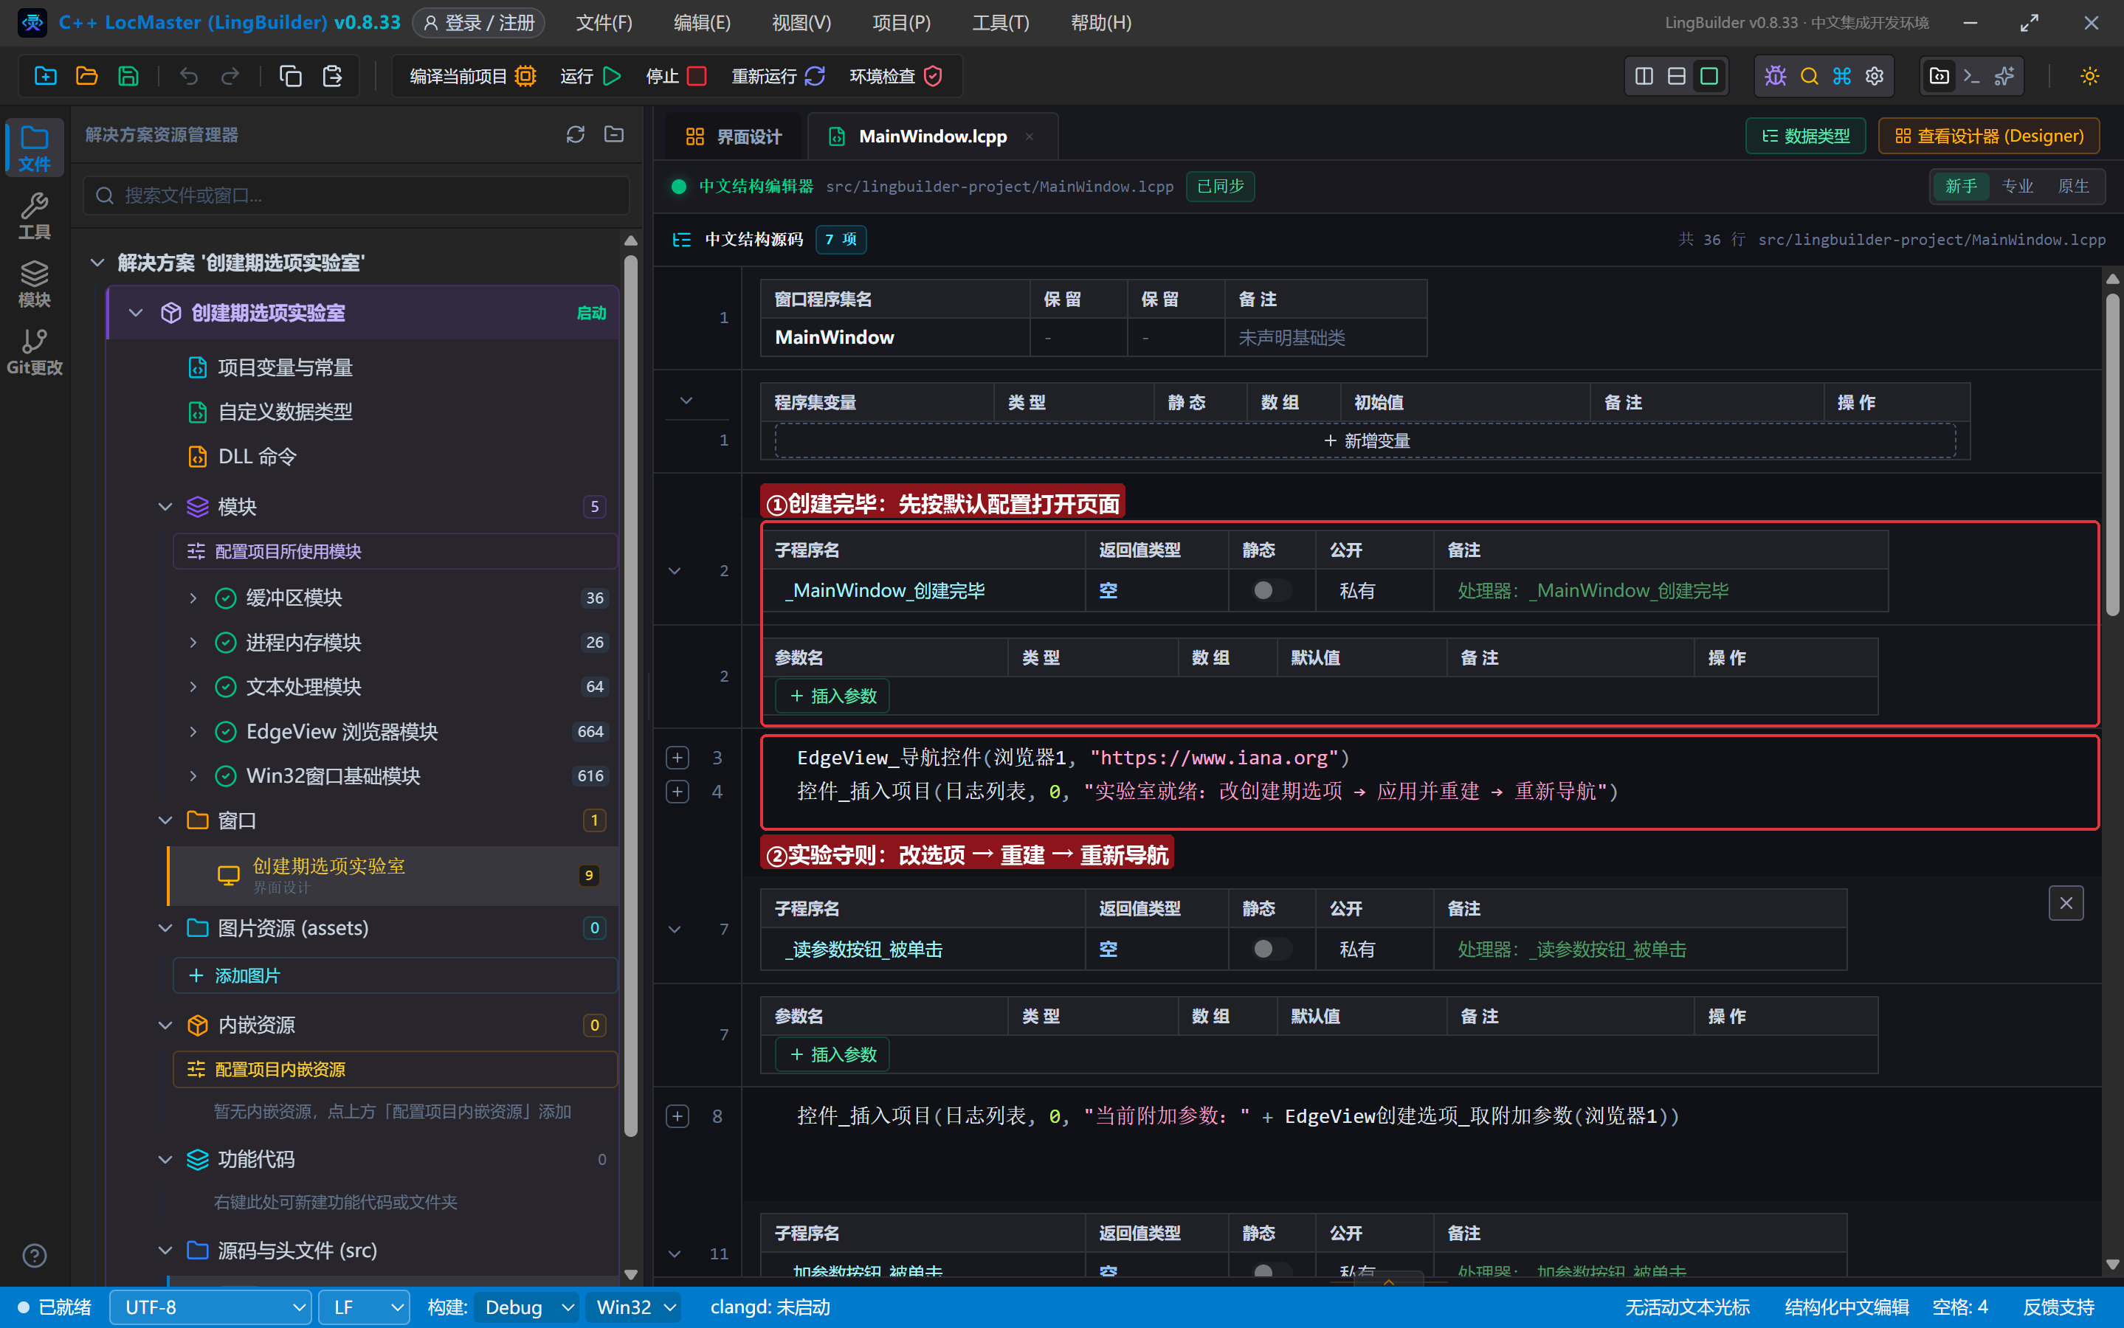Refresh the solution explorer
The height and width of the screenshot is (1328, 2124).
point(576,134)
